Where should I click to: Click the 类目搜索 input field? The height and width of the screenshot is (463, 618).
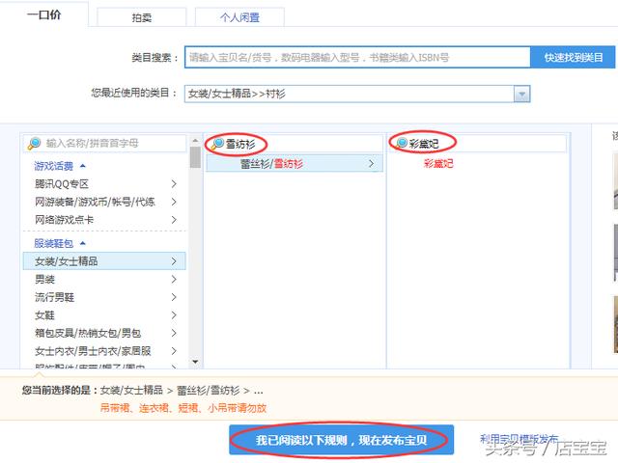[x=357, y=58]
